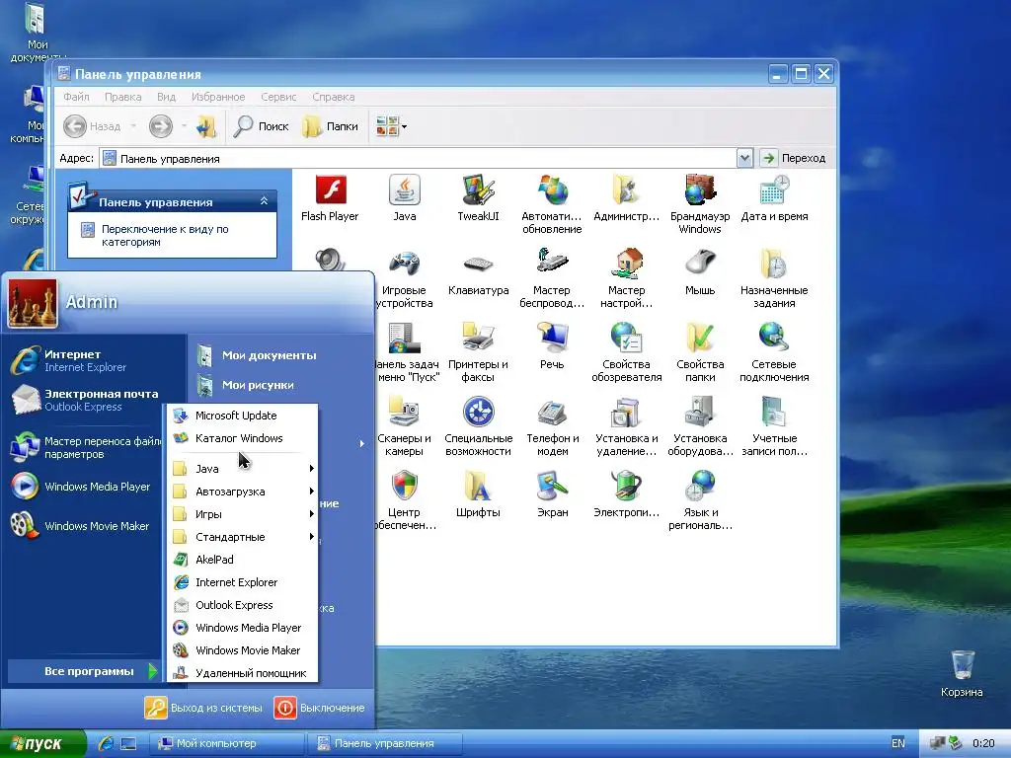This screenshot has width=1011, height=758.
Task: Open the Экран display applet
Action: pos(552,494)
